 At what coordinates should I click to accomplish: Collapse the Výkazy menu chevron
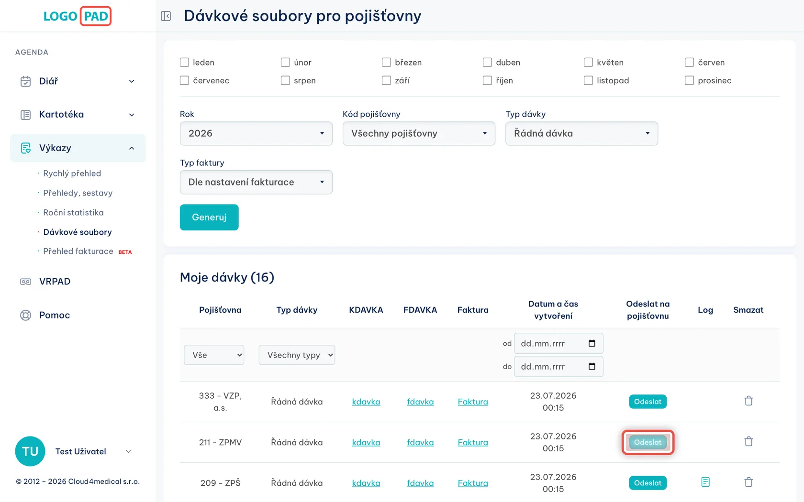click(x=132, y=148)
